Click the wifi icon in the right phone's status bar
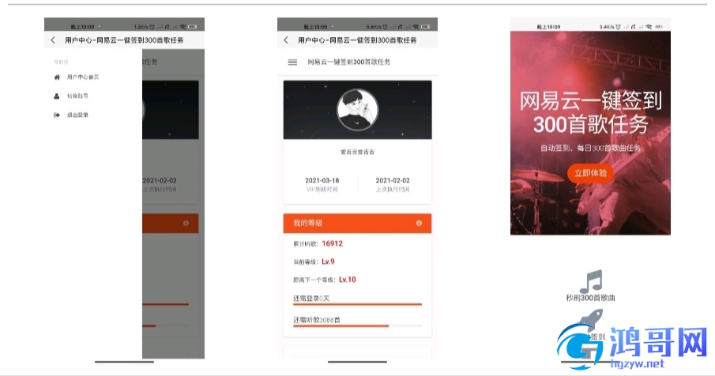Viewport: 715px width, 376px height. pos(649,27)
